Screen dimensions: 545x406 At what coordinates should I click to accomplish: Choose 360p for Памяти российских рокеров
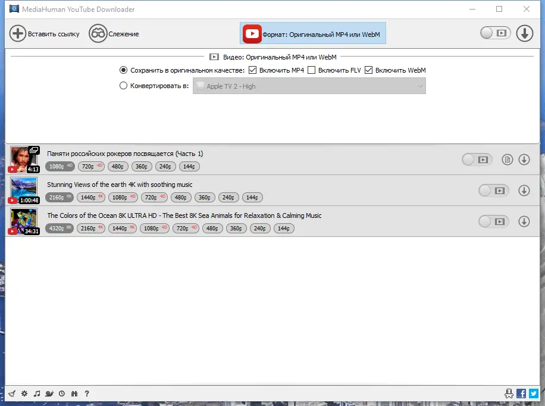pyautogui.click(x=142, y=167)
